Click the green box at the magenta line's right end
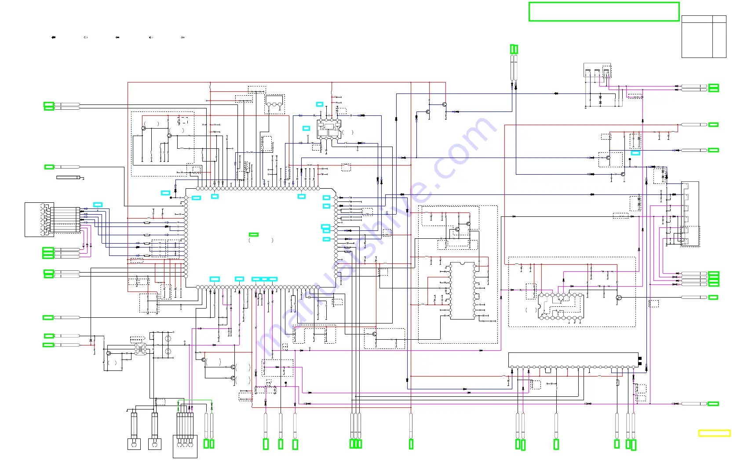 (713, 404)
